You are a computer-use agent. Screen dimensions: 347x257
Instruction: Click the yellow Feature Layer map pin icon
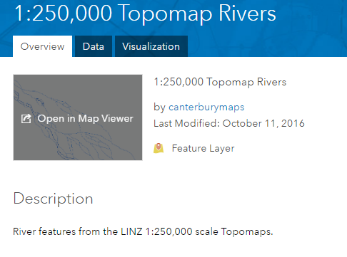tap(159, 148)
